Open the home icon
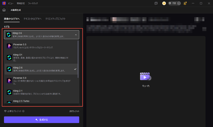This screenshot has height=127, width=213. pos(4,10)
